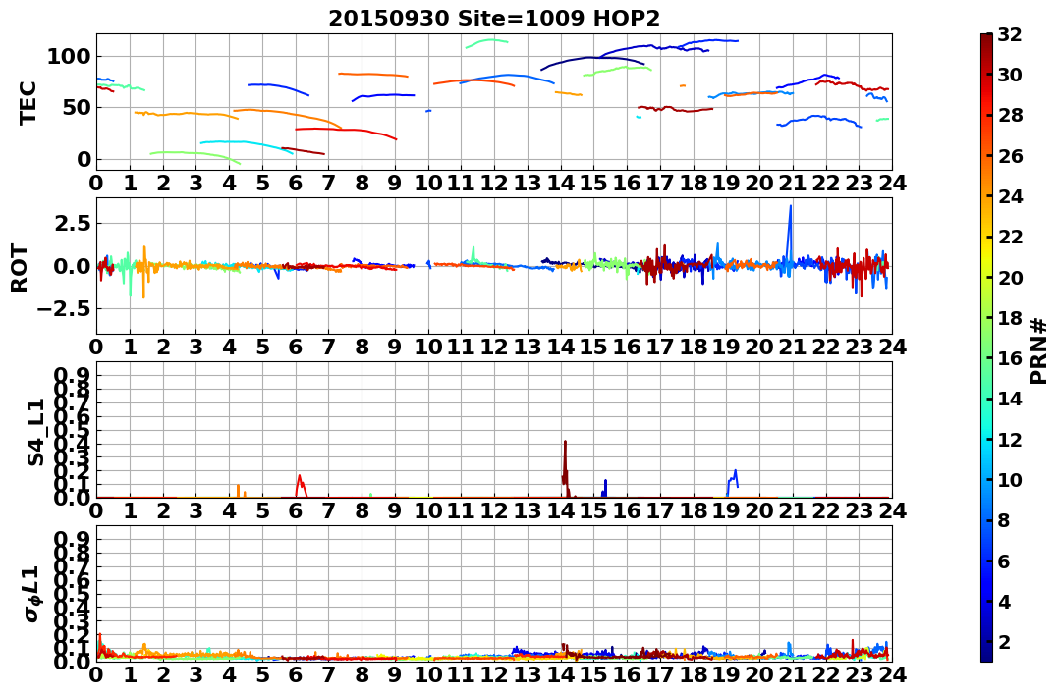Click the red S4_L1 peak near hour 6
The width and height of the screenshot is (1058, 696).
tap(301, 484)
